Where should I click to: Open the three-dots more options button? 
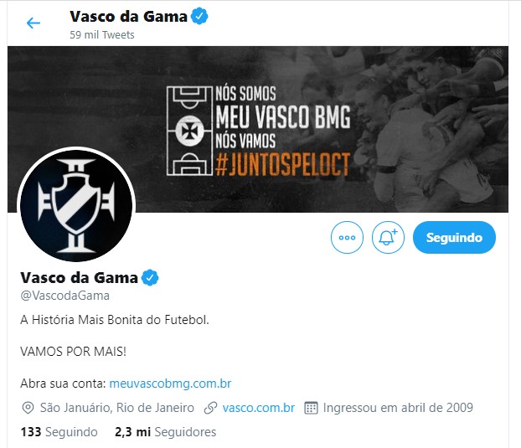(347, 238)
